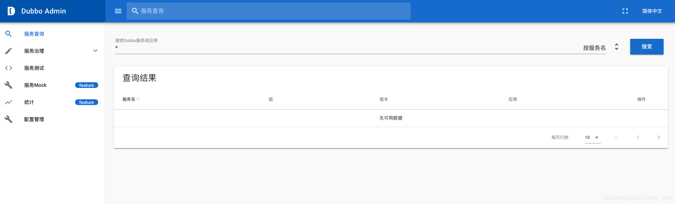Toggle the hamburger navigation menu icon
Screen dimensions: 675x204
(x=118, y=11)
